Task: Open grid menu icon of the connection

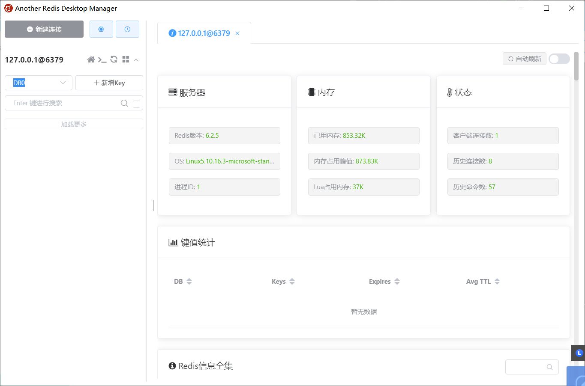Action: click(126, 59)
